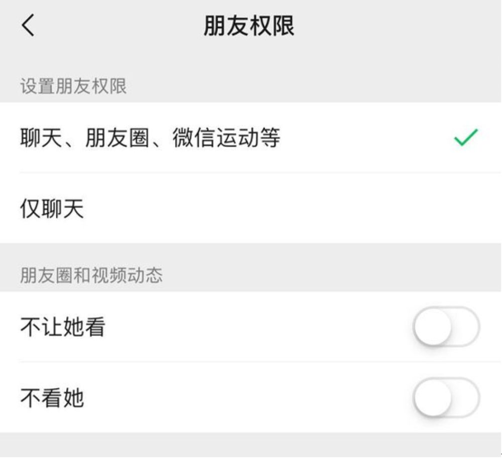Click the 朋友圈和视频动态 section header
The width and height of the screenshot is (502, 459).
[91, 275]
